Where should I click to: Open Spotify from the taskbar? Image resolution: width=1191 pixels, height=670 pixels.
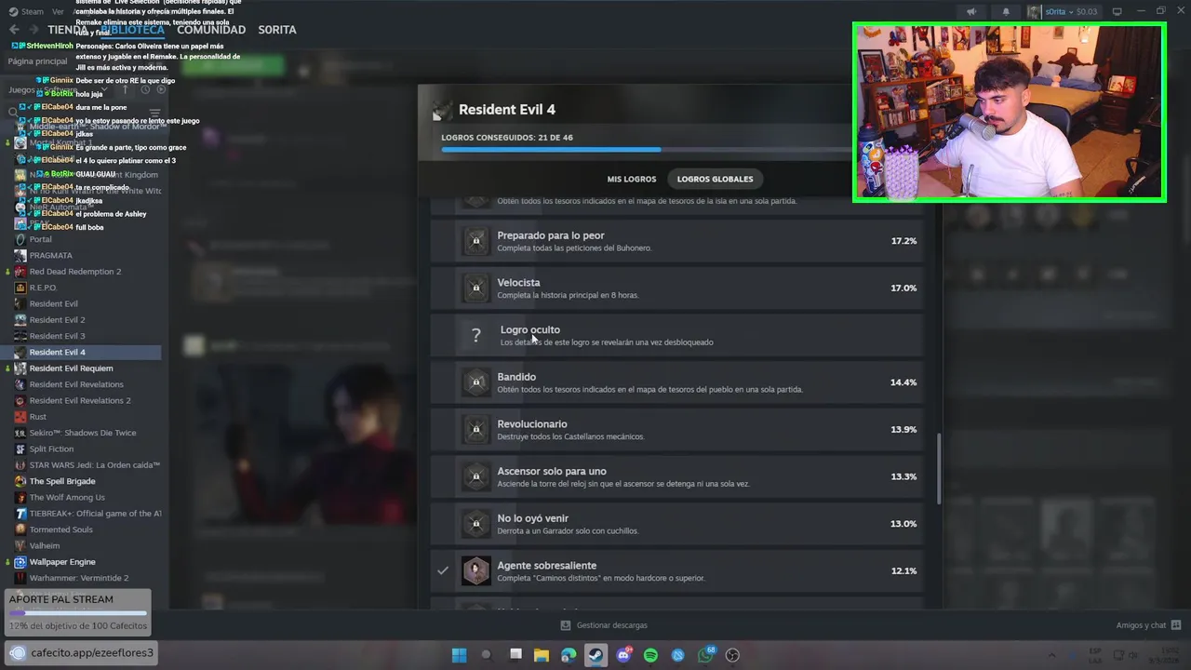[x=650, y=655]
